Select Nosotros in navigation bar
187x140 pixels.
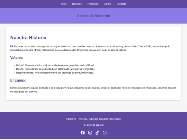tap(77, 4)
